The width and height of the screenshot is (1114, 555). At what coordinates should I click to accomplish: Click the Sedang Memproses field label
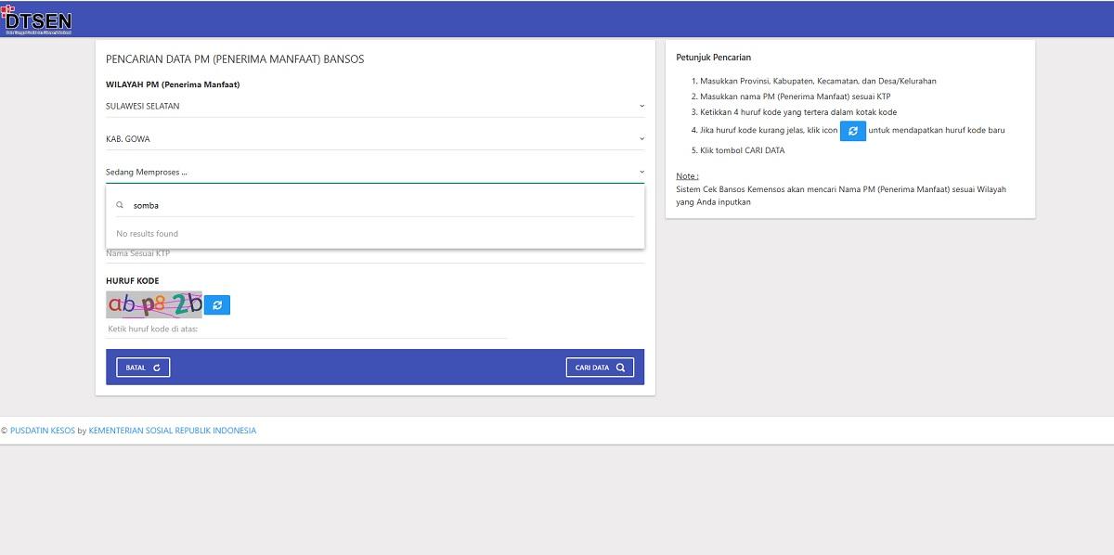coord(147,172)
